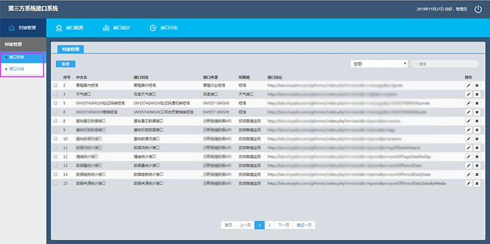Click the edit pencil icon for row 2
Screen dimensions: 490x244
coord(468,85)
